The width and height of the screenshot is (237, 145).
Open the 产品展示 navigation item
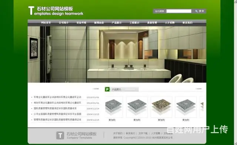pos(117,23)
